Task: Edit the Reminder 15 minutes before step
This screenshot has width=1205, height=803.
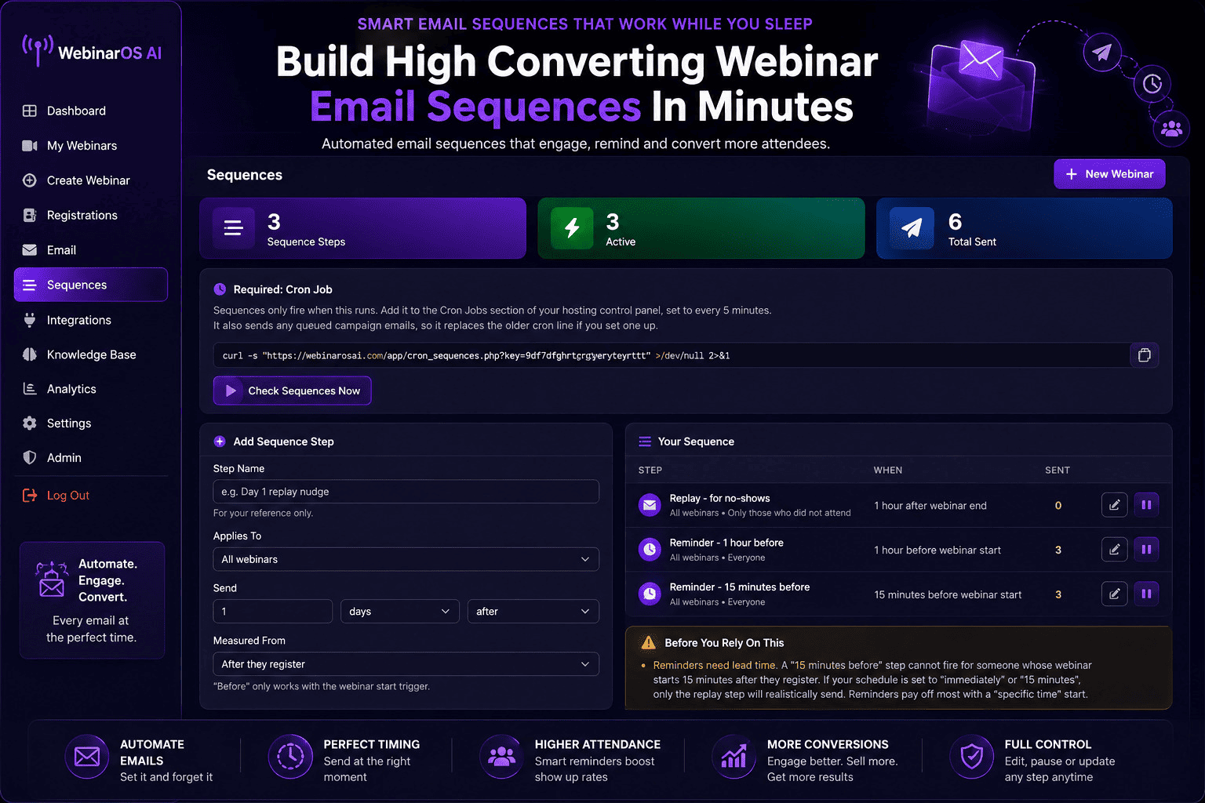Action: [x=1114, y=594]
